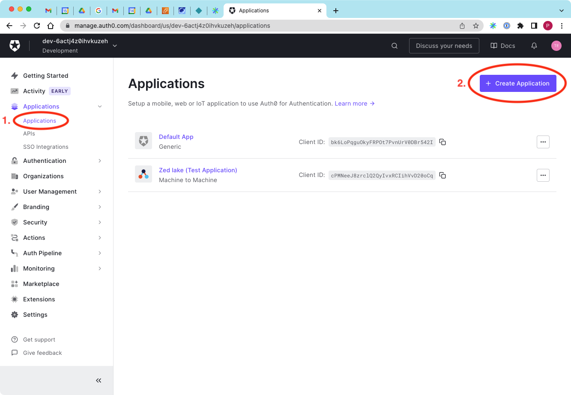Go back in the browser

coord(9,26)
